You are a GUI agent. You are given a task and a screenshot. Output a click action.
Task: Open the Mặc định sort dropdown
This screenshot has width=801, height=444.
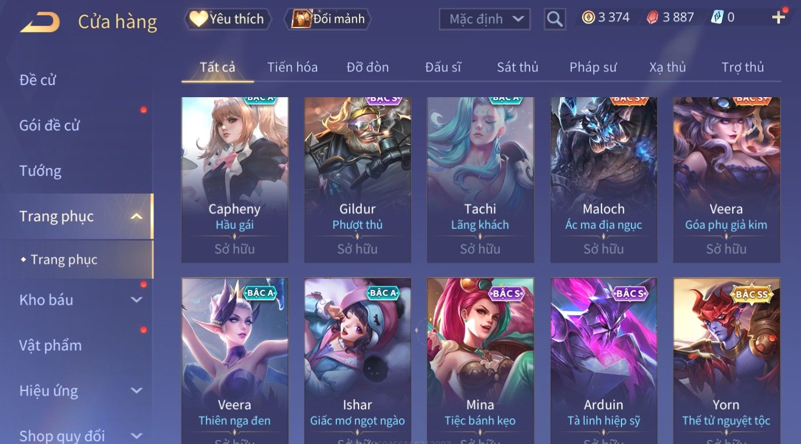tap(484, 19)
